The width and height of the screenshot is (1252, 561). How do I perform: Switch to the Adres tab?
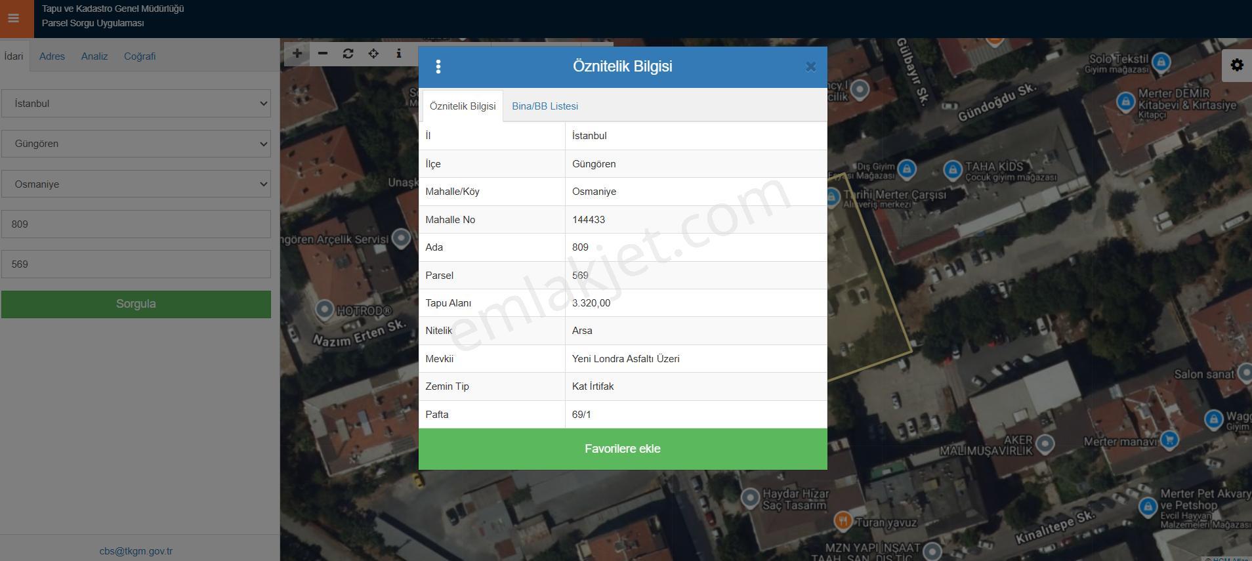coord(52,56)
